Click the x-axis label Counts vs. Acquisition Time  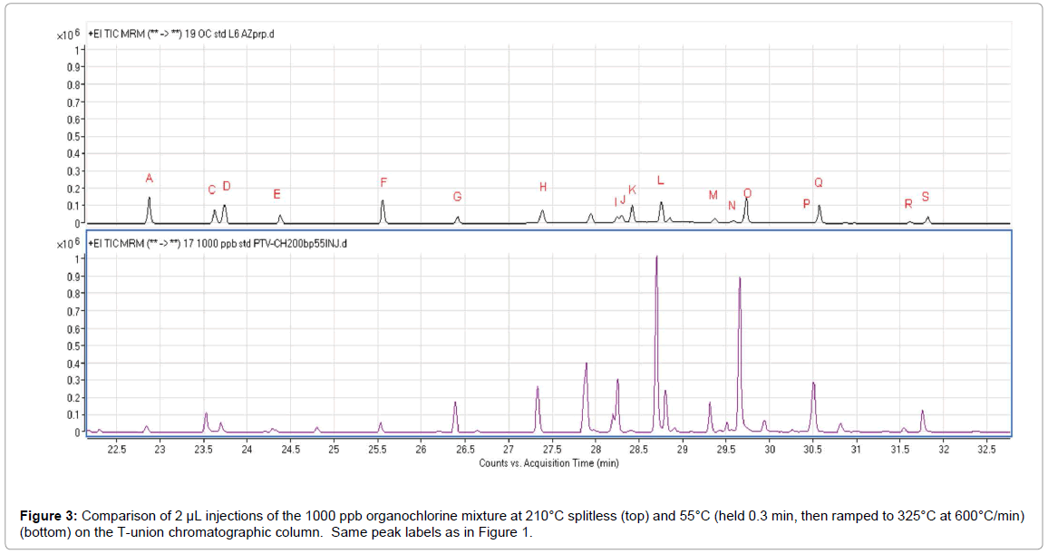(x=548, y=462)
